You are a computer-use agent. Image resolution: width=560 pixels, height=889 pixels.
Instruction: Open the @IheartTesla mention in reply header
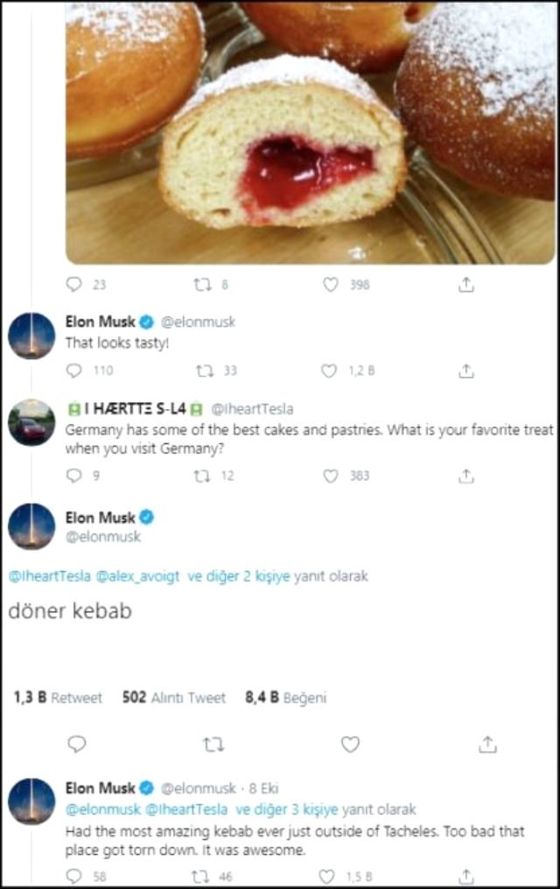tap(50, 576)
